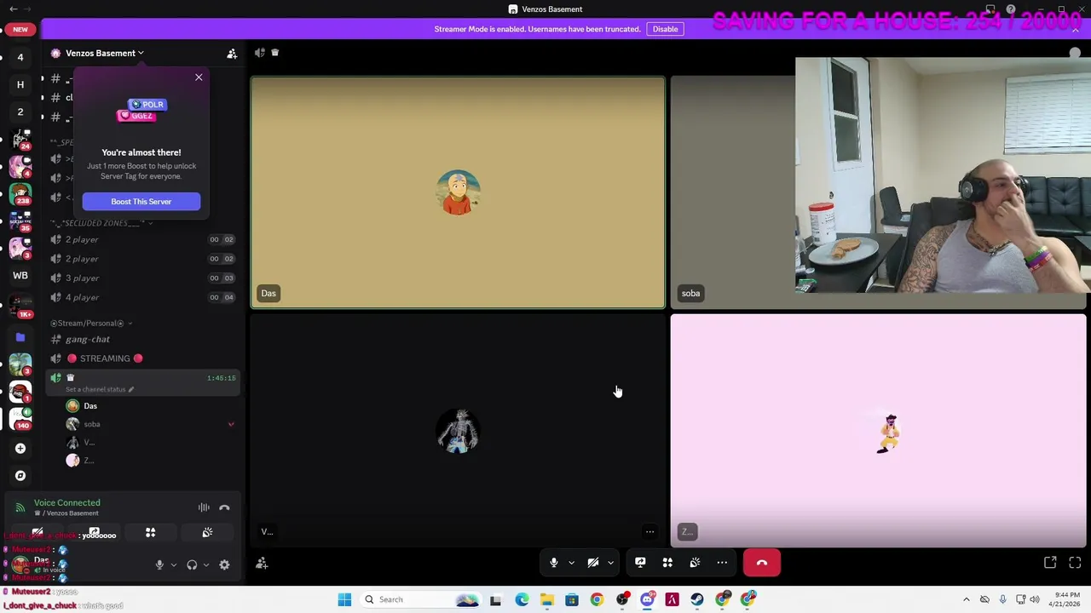
Task: Join the STREAMING voice channel
Action: coord(141,358)
